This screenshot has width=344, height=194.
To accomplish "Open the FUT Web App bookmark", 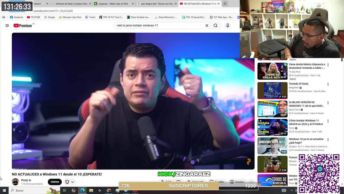I will 221,17.
